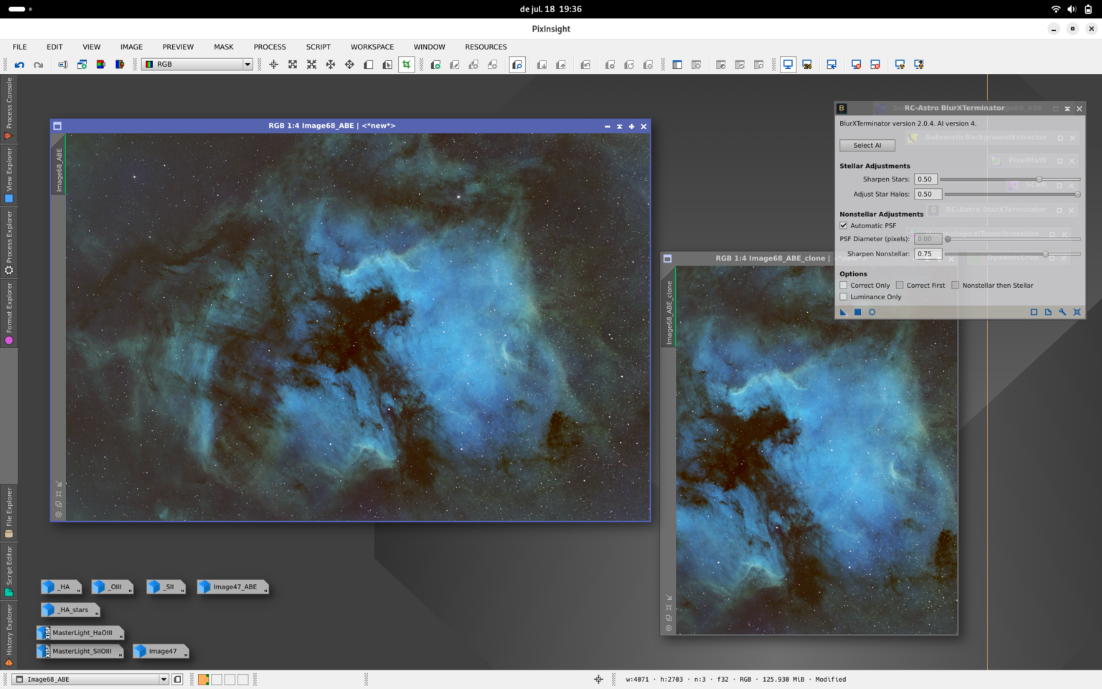Click Apply Global circle icon in BlurXTerminator
Viewport: 1102px width, 689px height.
click(872, 312)
